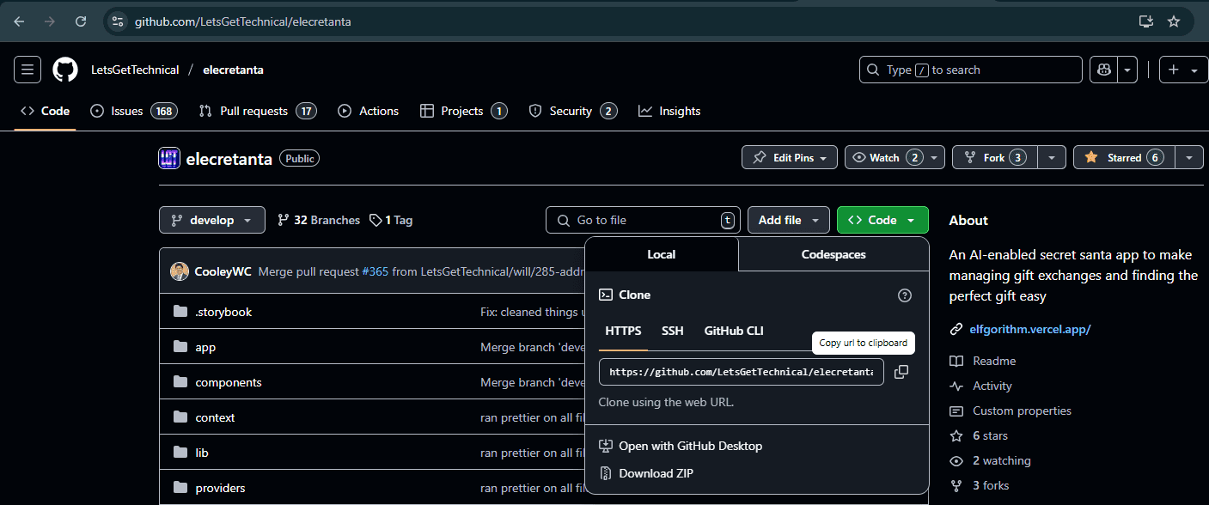Click the elecretanta repository avatar
Viewport: 1209px width, 505px height.
(169, 158)
